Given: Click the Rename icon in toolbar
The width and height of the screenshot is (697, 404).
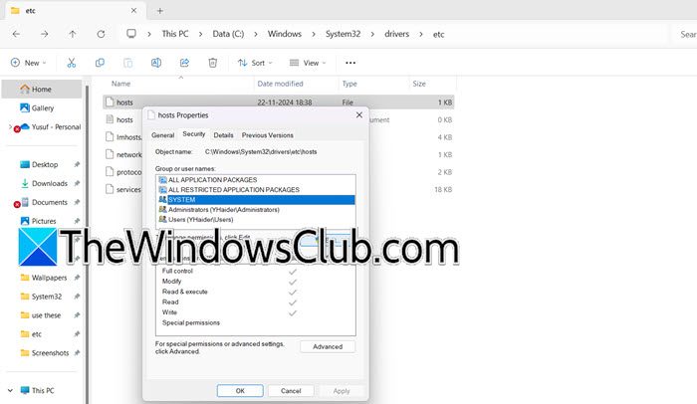Looking at the screenshot, I should 156,63.
